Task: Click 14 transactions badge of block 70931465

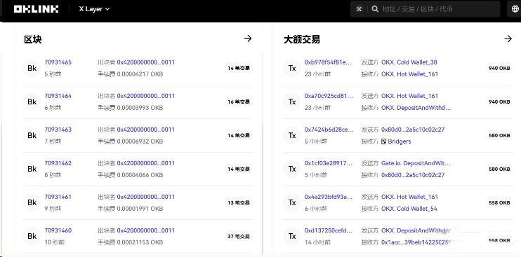Action: 239,68
